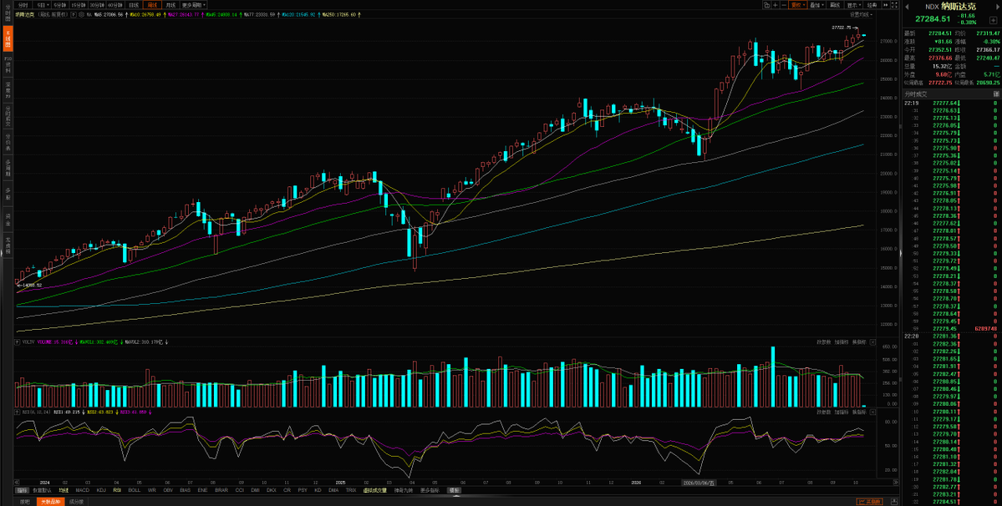1002x506 pixels.
Task: Select 关联品种 bottom tab
Action: [x=50, y=502]
